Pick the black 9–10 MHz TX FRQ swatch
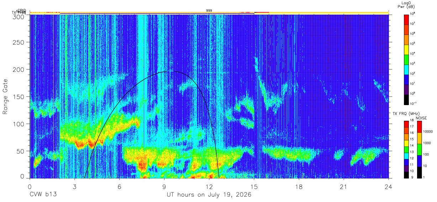Image resolution: width=437 pixels, height=202 pixels. pos(407,175)
